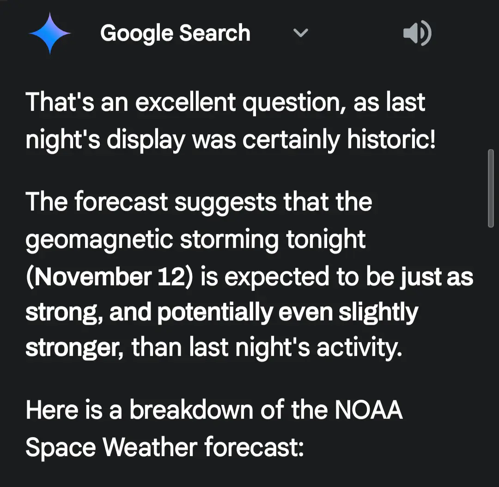Image resolution: width=499 pixels, height=487 pixels.
Task: Click the word "NOAA" in the response
Action: [x=368, y=410]
